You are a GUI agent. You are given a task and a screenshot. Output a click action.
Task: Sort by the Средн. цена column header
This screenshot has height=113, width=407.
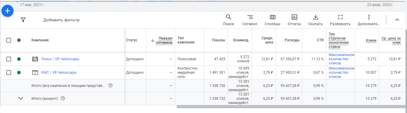(x=267, y=40)
